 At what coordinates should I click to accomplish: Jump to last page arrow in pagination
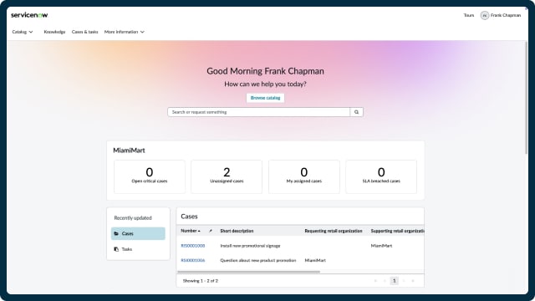[x=413, y=281]
